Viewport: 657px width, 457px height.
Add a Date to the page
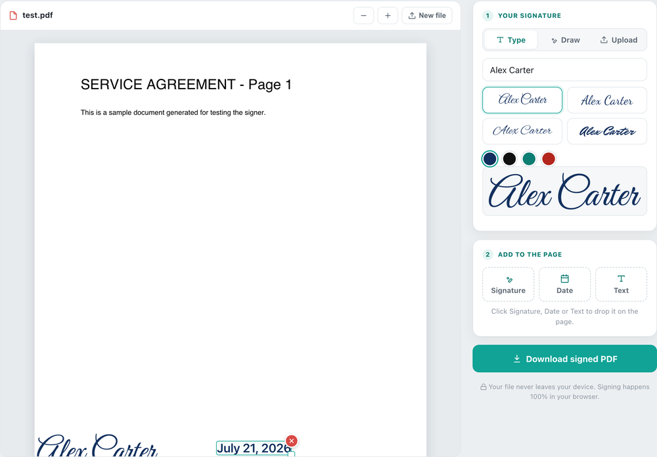(x=564, y=284)
